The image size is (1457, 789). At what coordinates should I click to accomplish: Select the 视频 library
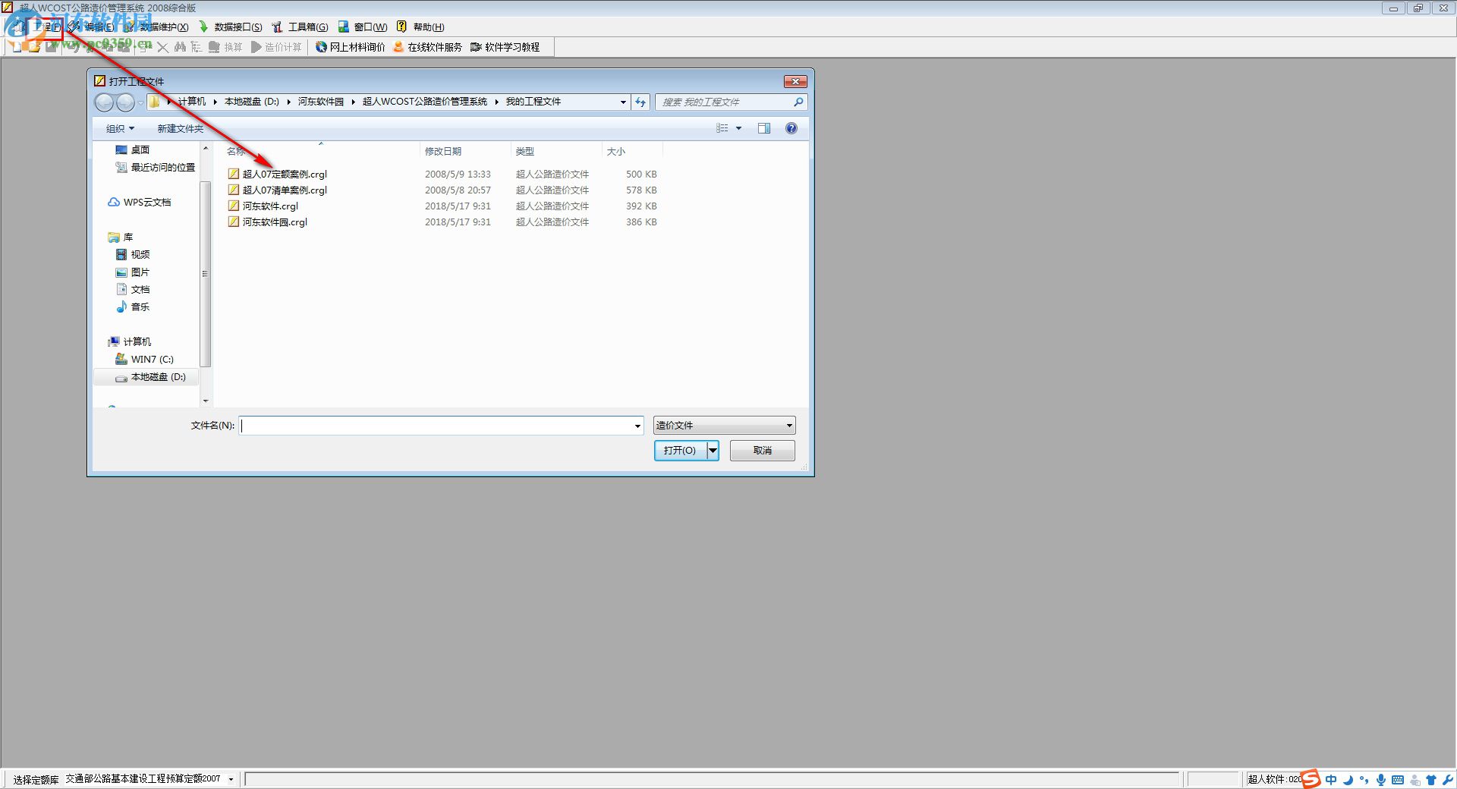(x=133, y=255)
